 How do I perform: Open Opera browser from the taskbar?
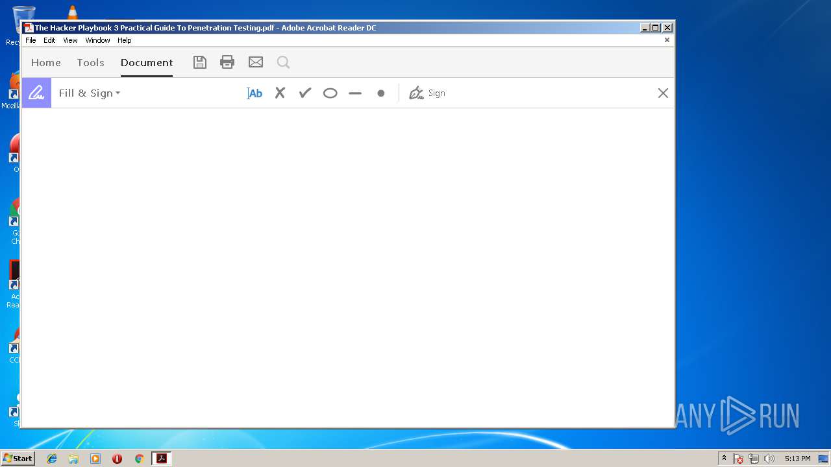click(x=117, y=459)
